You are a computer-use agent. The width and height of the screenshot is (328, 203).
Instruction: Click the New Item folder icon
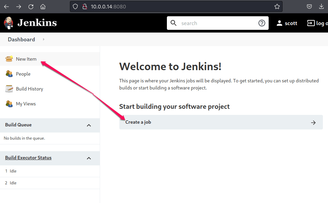9,59
